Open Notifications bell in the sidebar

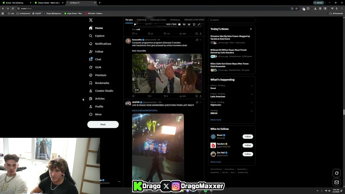coord(100,44)
